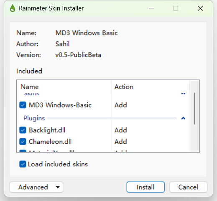Toggle the Backlight.dll plugin checkbox
The image size is (217, 201).
tap(23, 130)
